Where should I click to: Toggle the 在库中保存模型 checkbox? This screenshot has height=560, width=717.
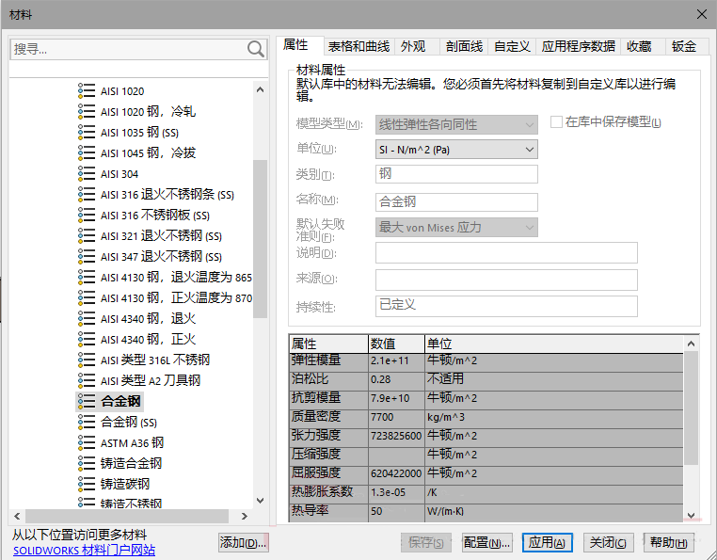pos(556,122)
